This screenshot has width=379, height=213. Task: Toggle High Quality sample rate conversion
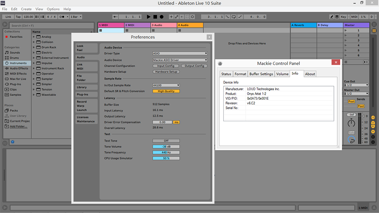(x=166, y=91)
